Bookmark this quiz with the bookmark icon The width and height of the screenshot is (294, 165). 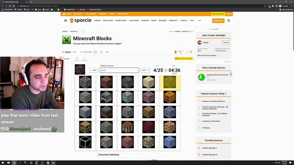pyautogui.click(x=101, y=52)
